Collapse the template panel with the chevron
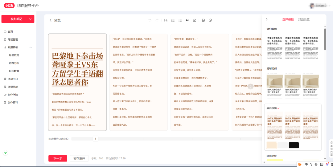 point(267,19)
